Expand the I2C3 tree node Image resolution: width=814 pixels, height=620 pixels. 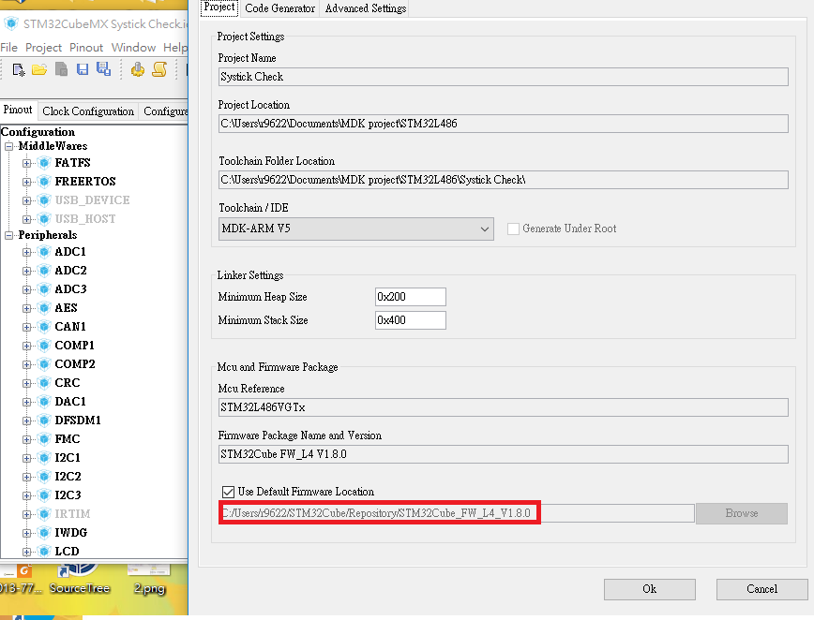pos(26,495)
